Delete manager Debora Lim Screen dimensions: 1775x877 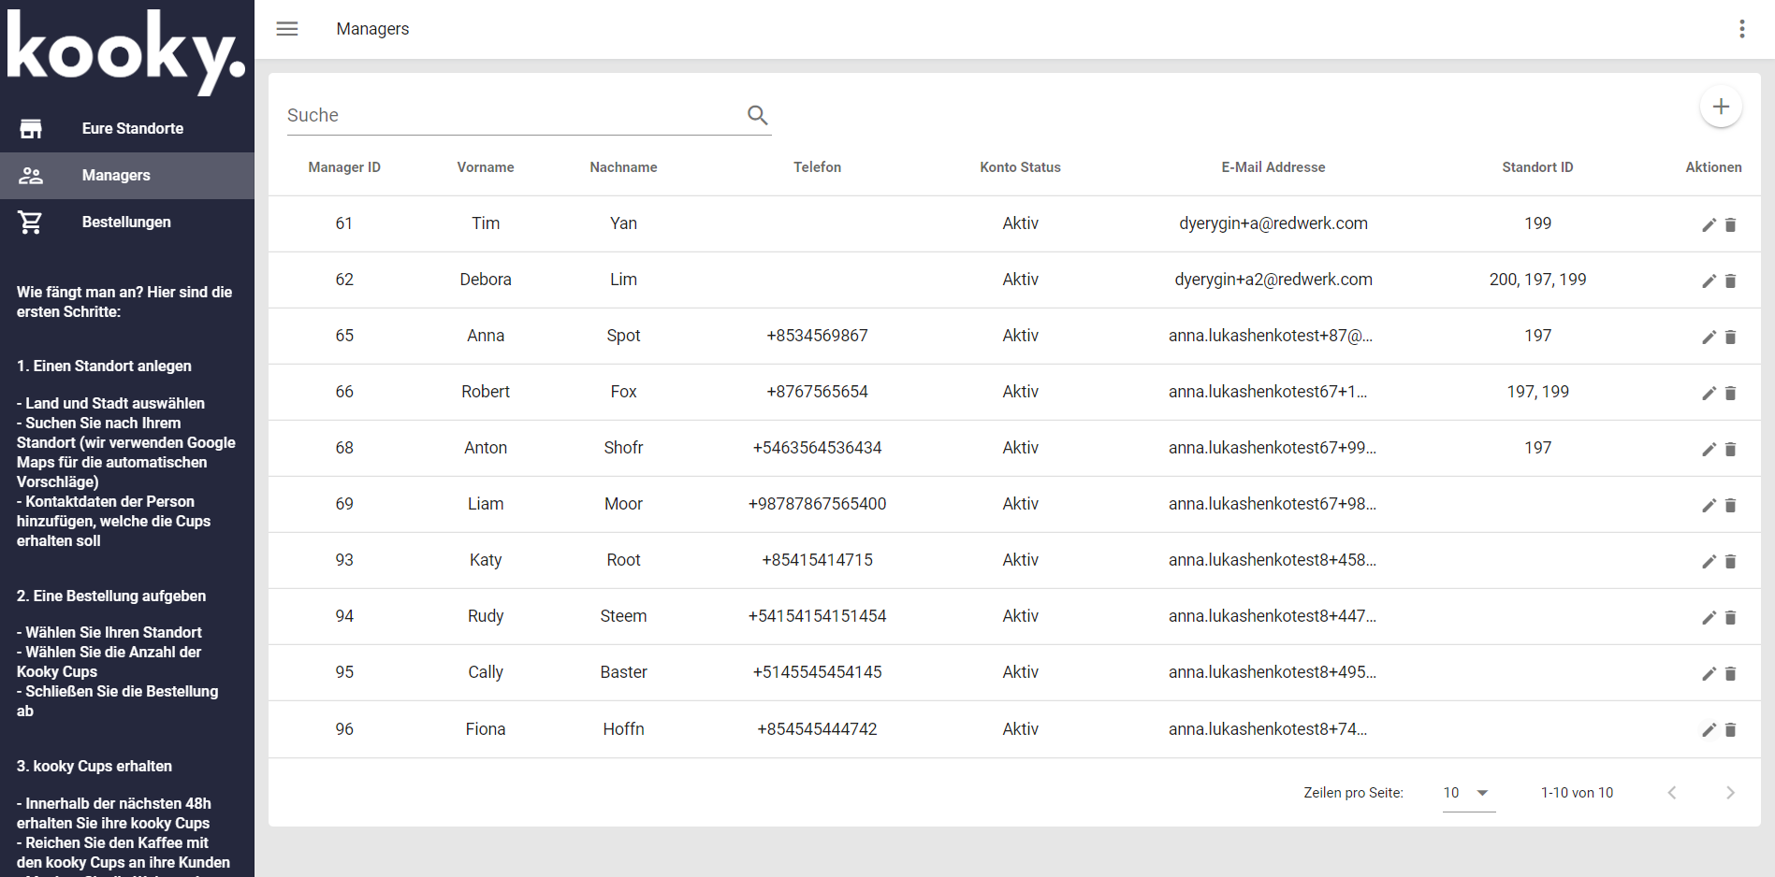pyautogui.click(x=1730, y=280)
